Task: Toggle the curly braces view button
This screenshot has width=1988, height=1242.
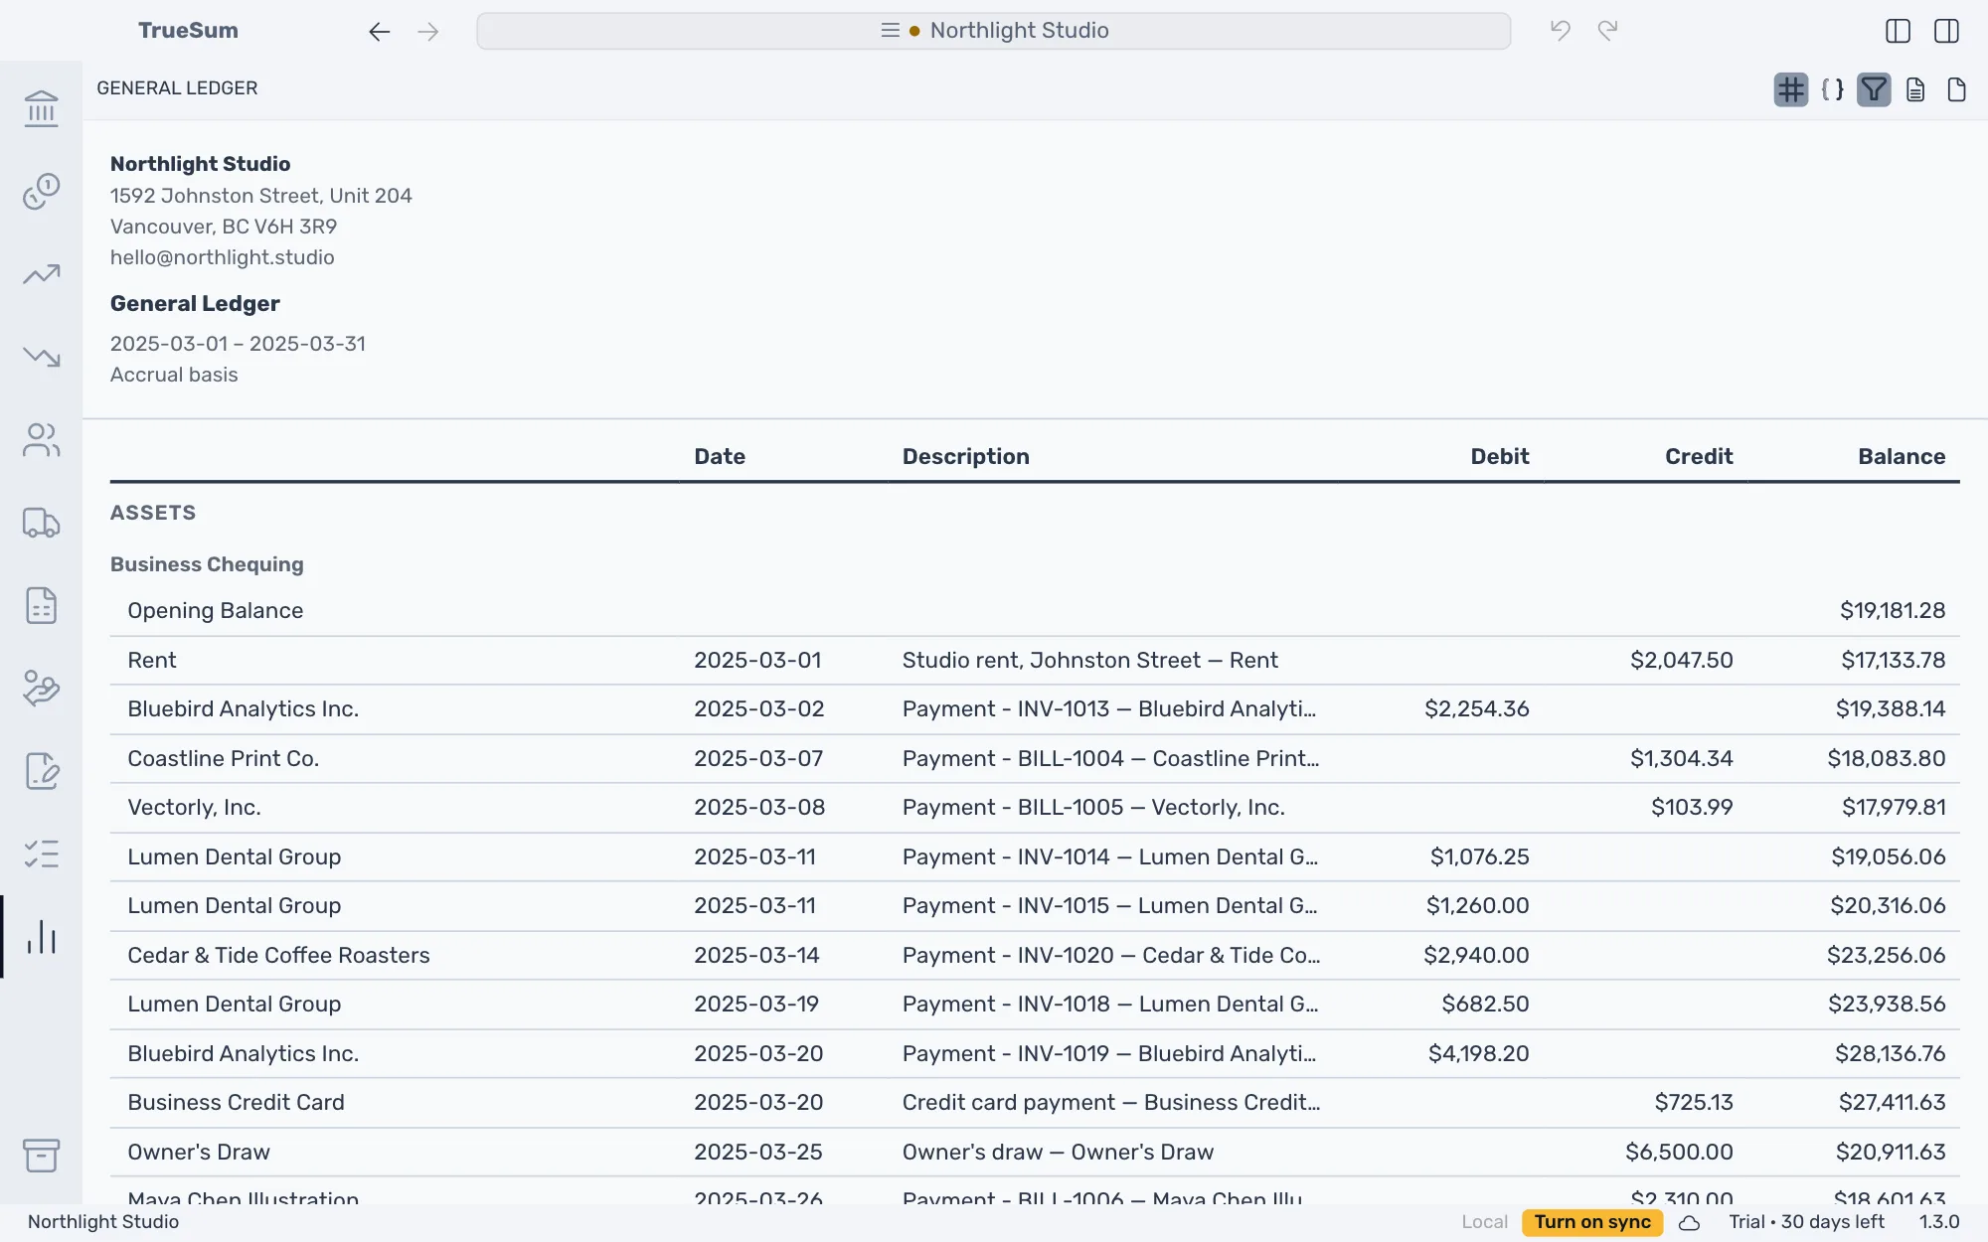Action: click(1833, 89)
